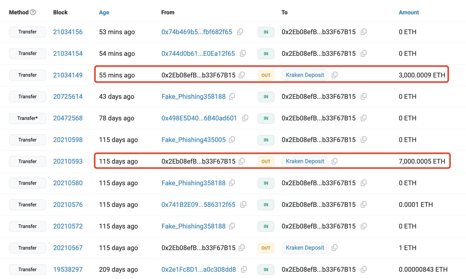The height and width of the screenshot is (279, 466).
Task: Copy the Fake_Phishing358188 address in block 20210580 row
Action: [x=232, y=183]
